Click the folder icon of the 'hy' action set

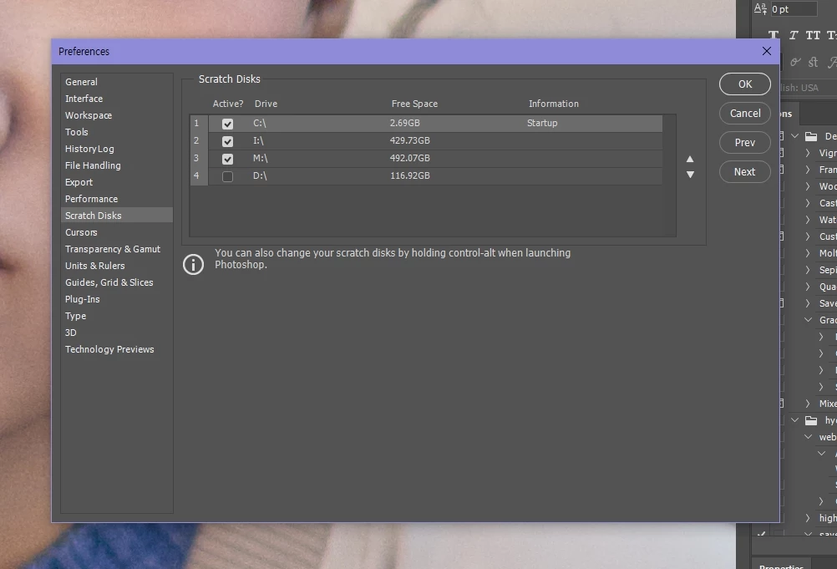(811, 420)
